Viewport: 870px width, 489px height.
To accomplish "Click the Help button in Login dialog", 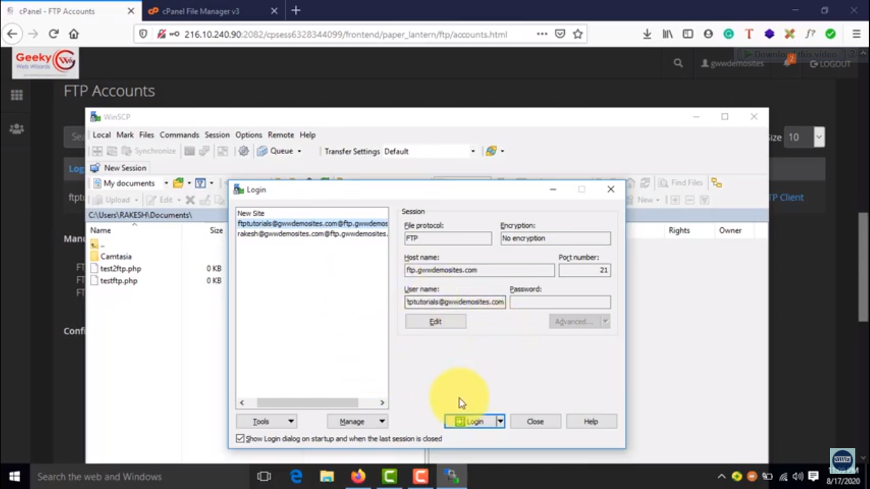I will (x=591, y=421).
